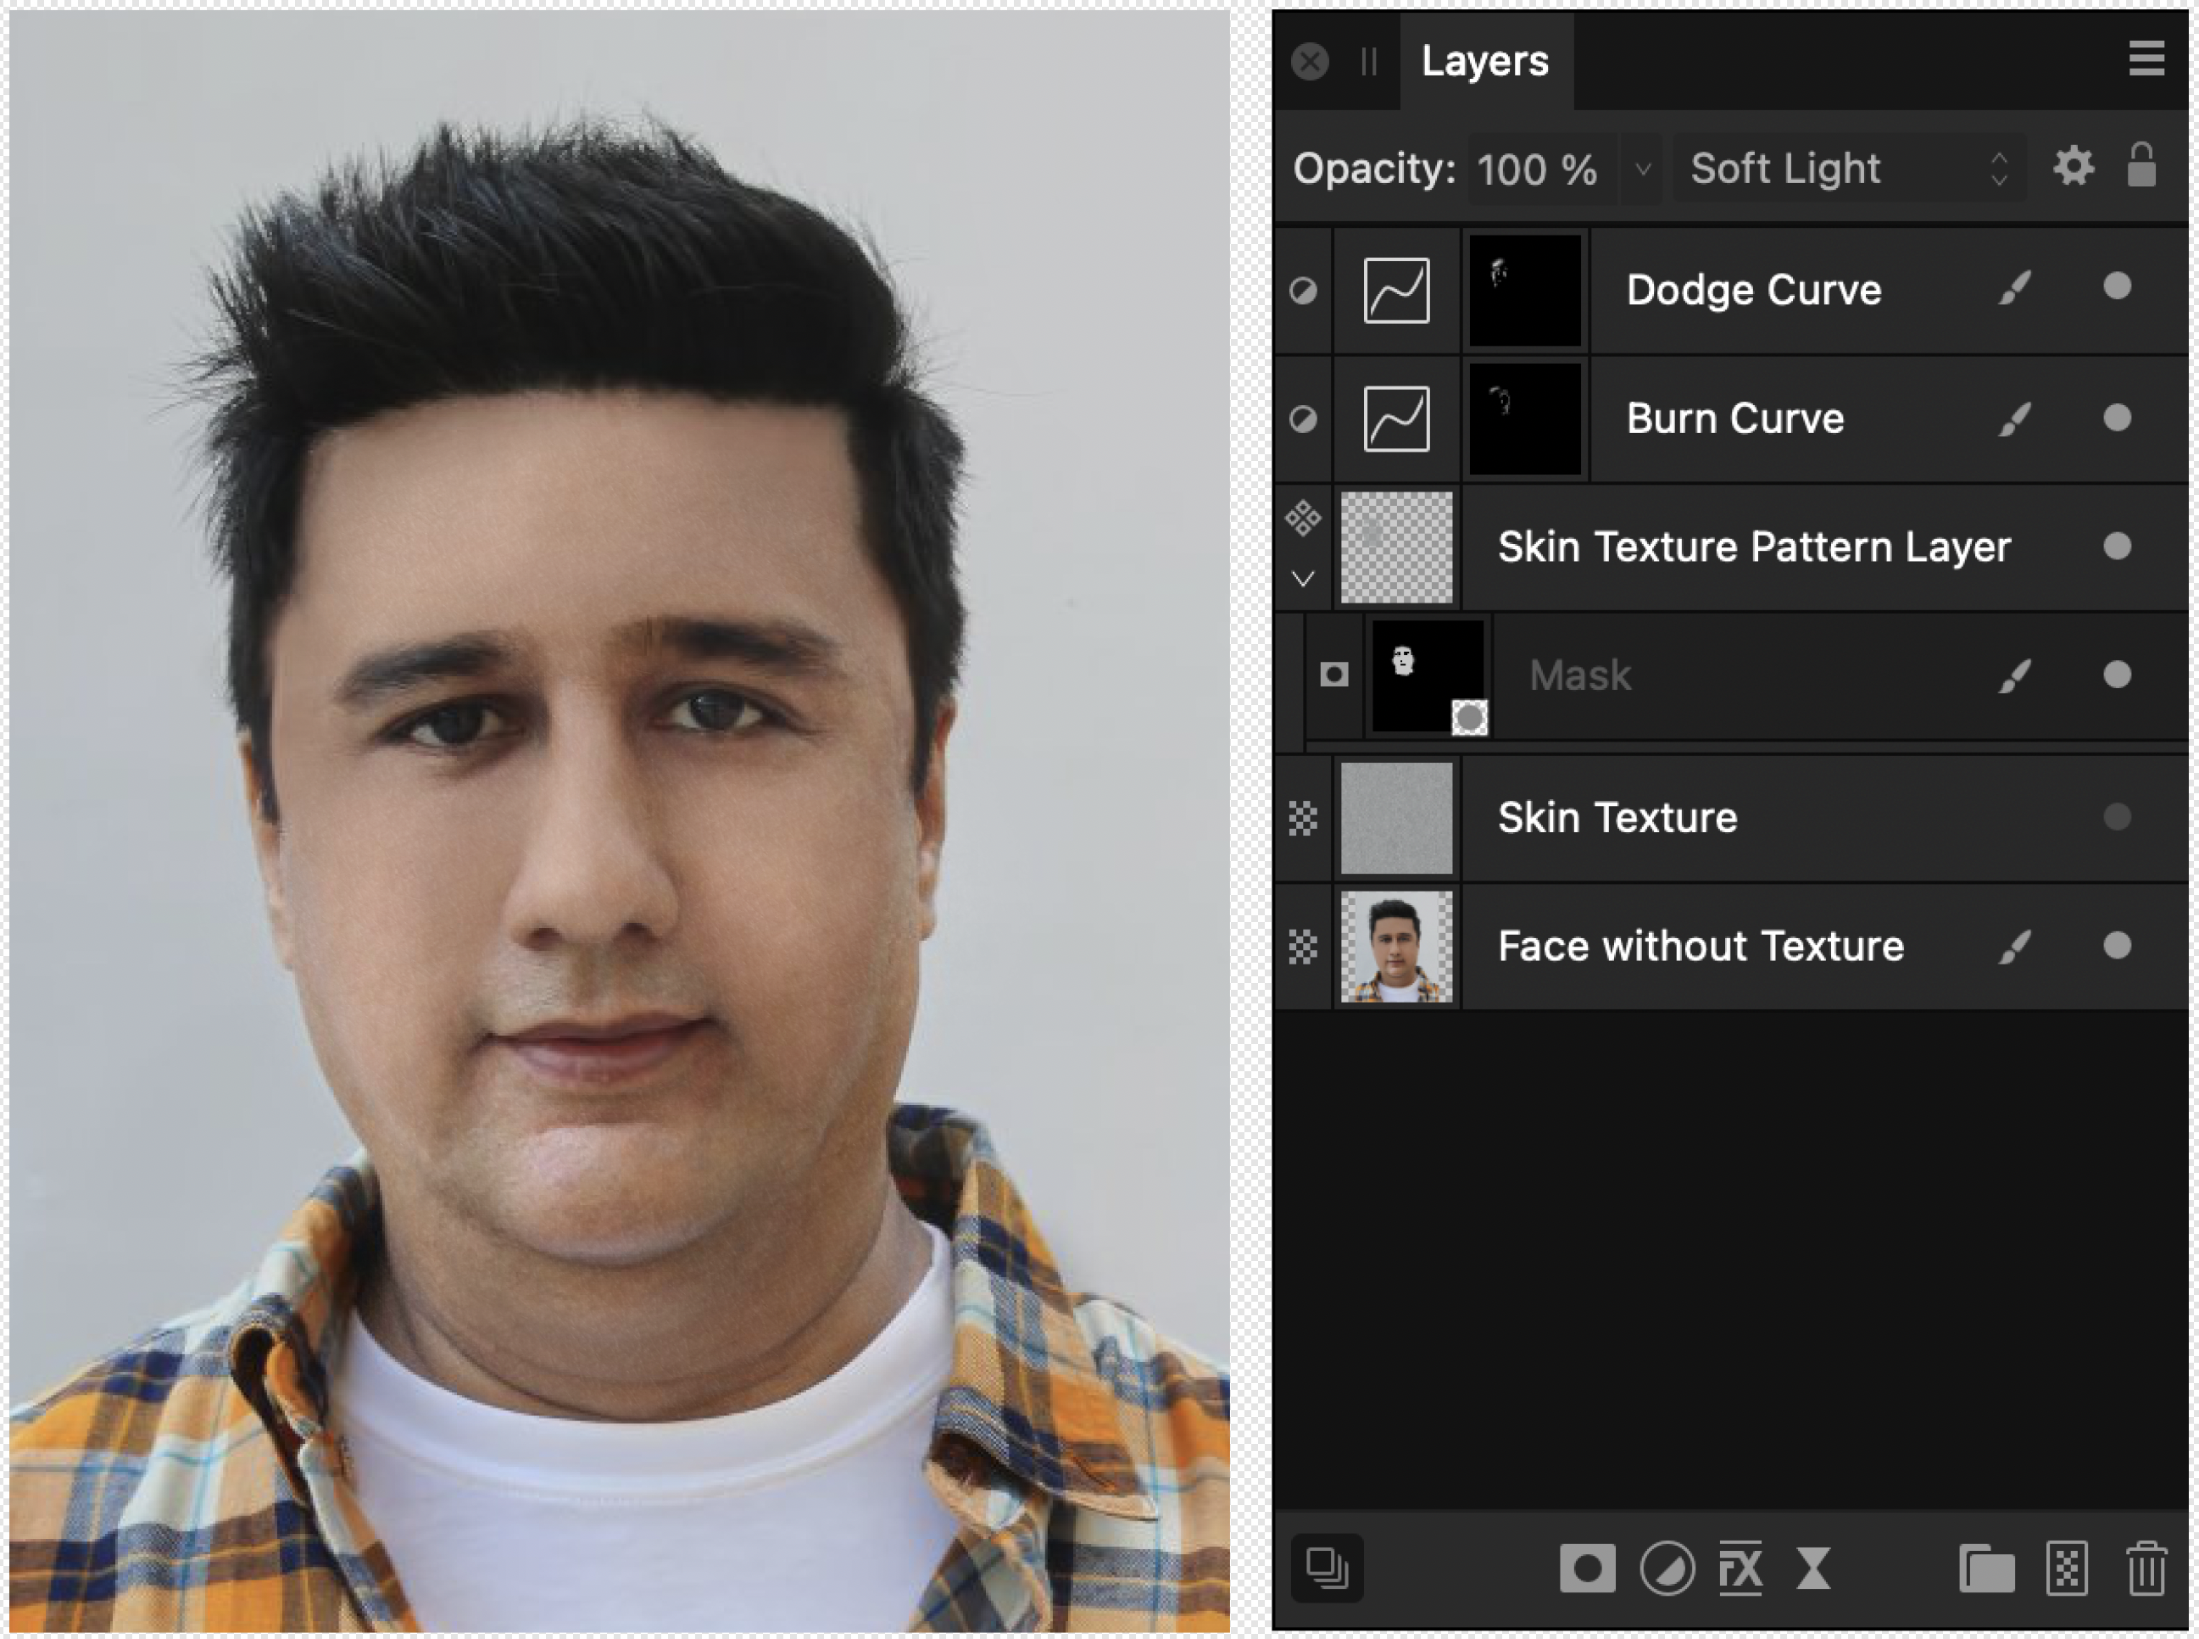Create a new group folder icon
2199x1639 pixels.
[1985, 1570]
